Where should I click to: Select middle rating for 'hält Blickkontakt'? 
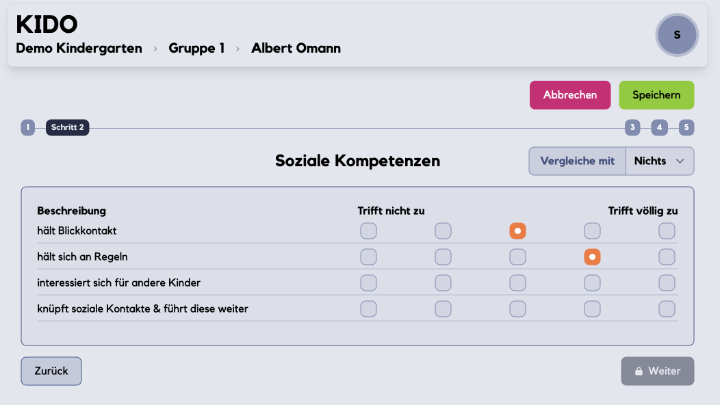point(517,231)
